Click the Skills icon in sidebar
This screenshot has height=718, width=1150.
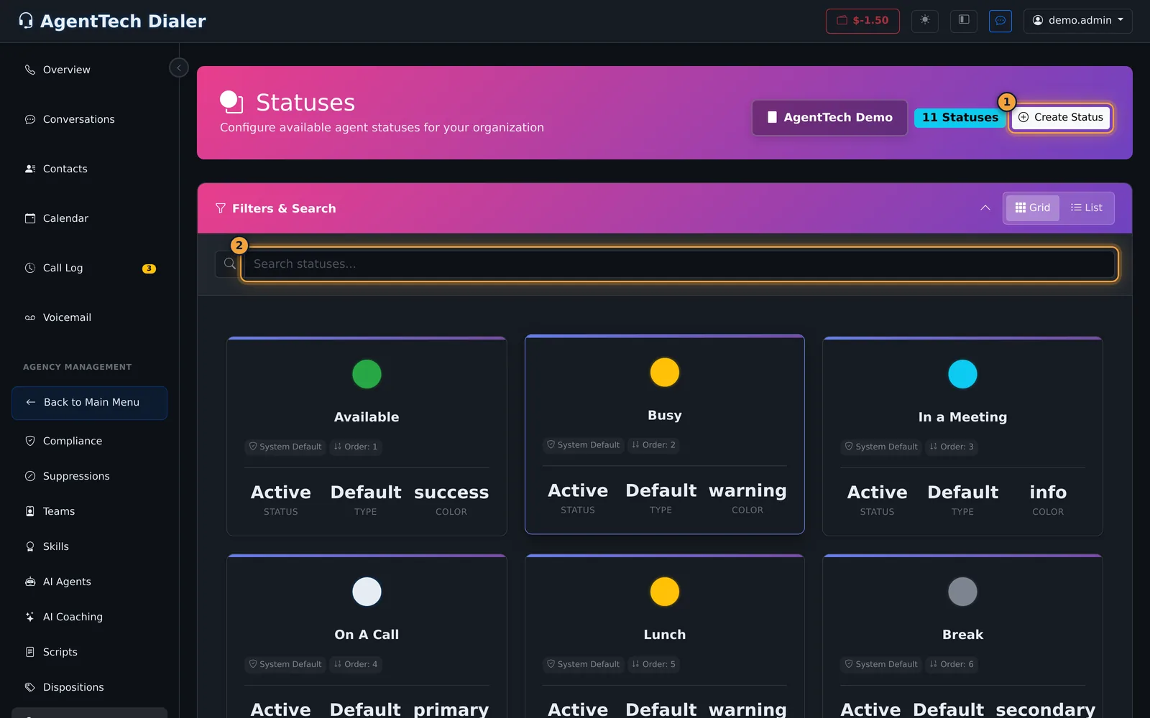coord(30,546)
